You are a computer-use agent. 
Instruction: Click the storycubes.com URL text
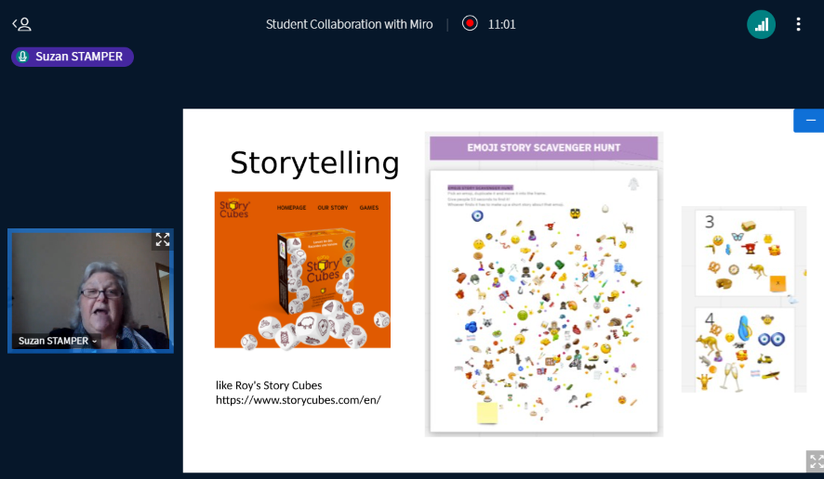tap(299, 400)
